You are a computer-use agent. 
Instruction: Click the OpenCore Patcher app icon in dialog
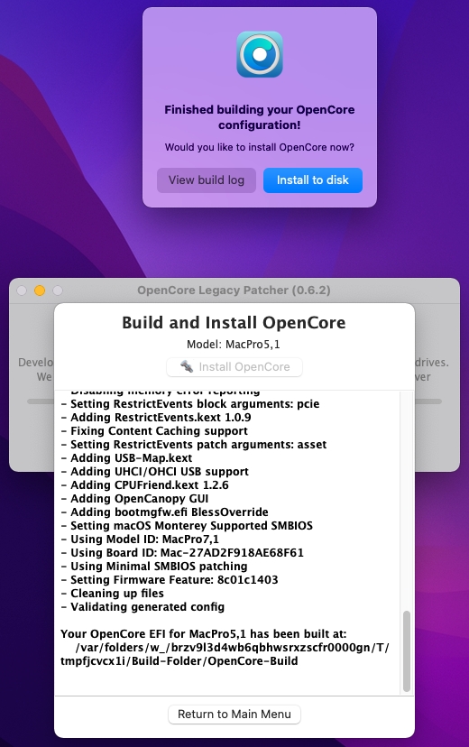coord(260,54)
